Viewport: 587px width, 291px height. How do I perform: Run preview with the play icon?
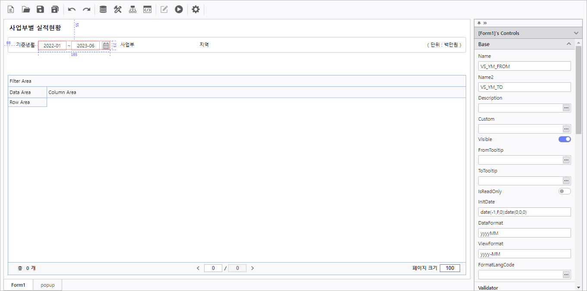point(179,9)
